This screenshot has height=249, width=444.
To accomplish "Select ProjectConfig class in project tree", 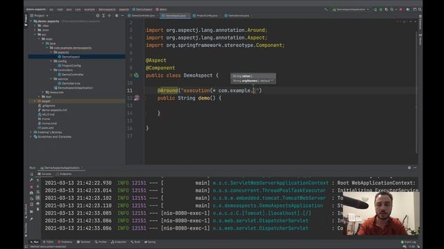I will (x=71, y=66).
